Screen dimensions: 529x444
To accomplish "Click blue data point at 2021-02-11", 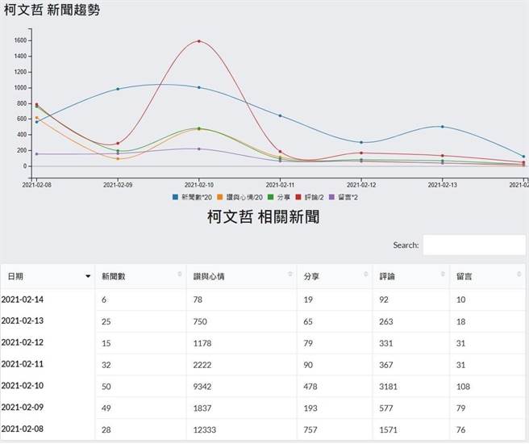I will pos(280,115).
